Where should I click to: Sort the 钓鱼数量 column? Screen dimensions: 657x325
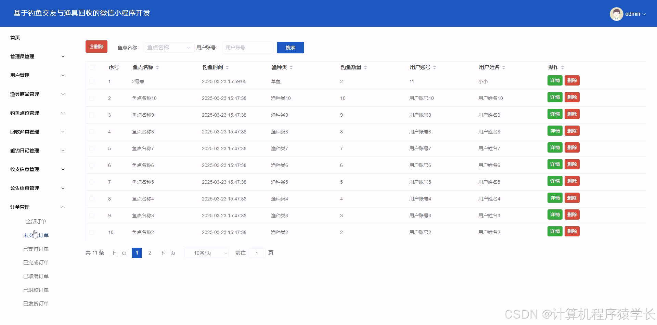[366, 67]
